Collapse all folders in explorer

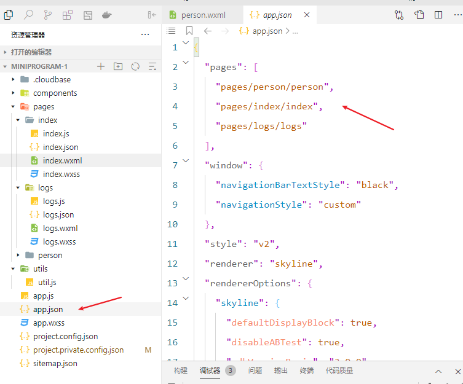pos(152,66)
